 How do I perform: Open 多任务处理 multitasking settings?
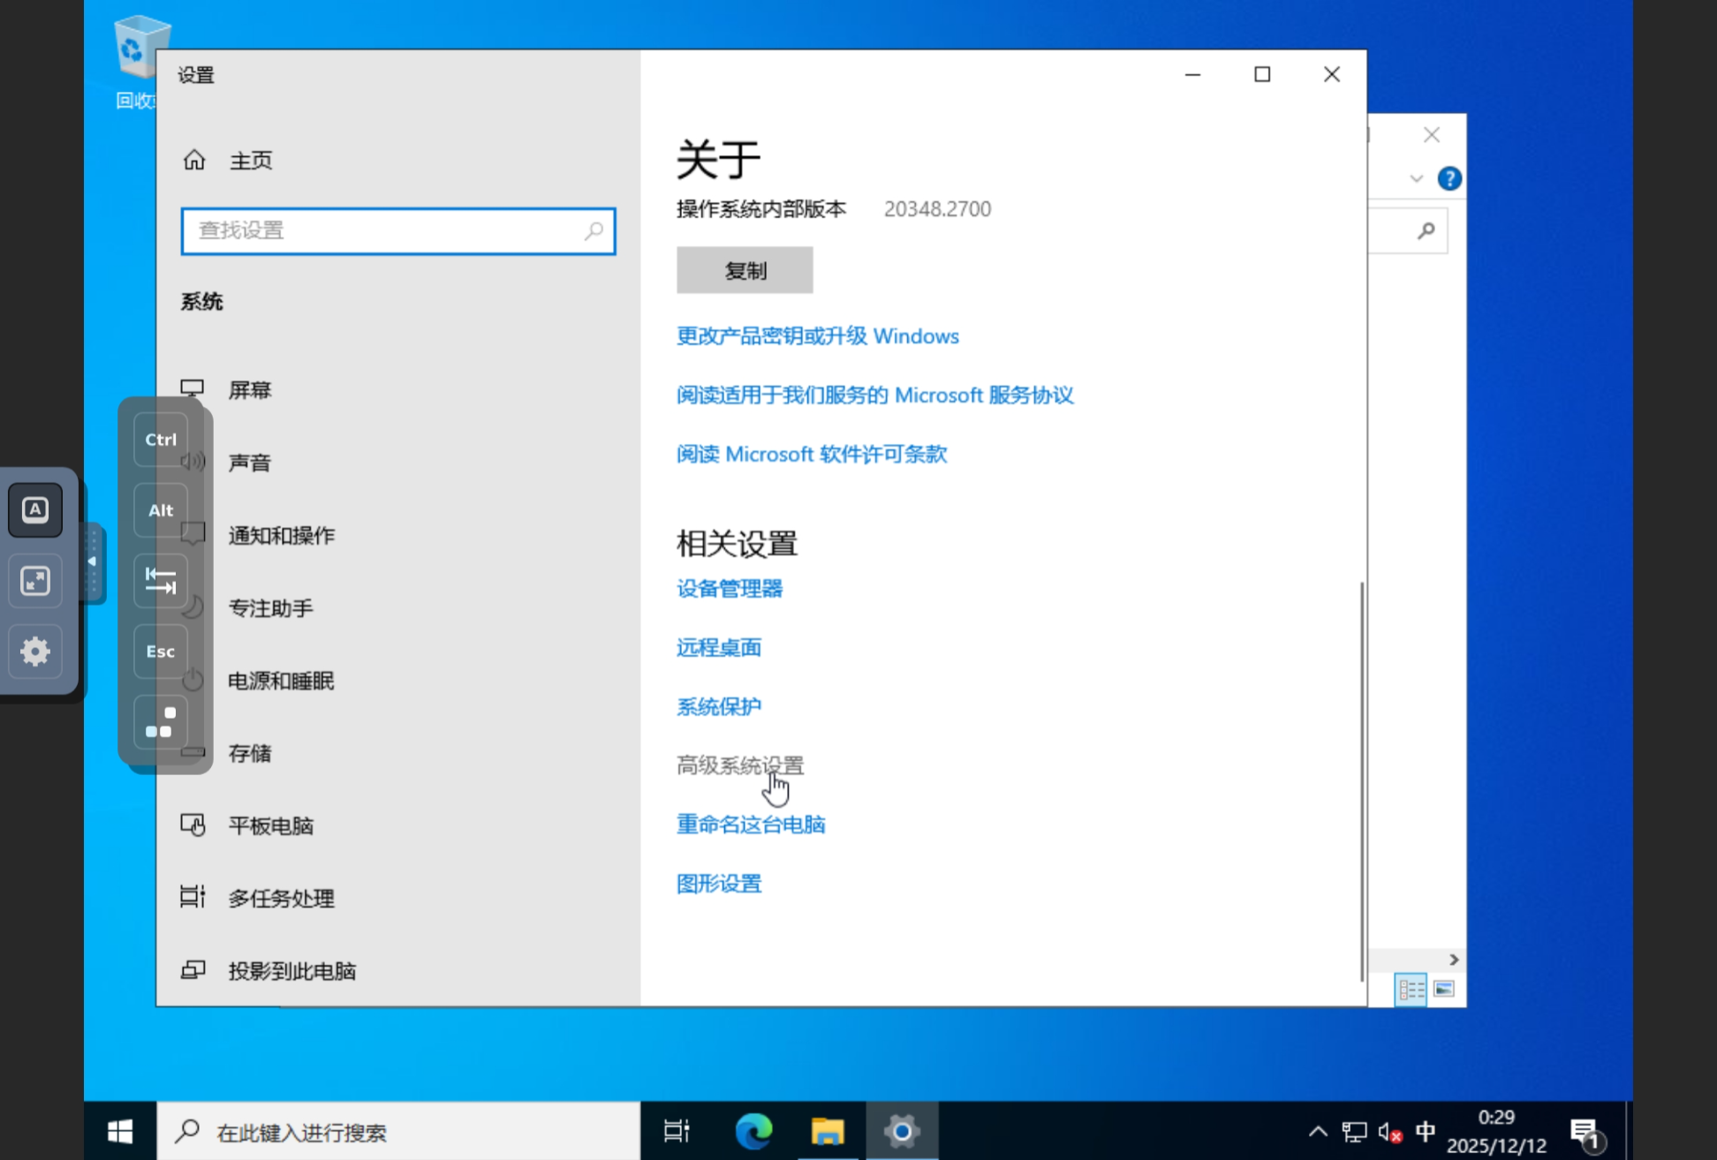coord(281,898)
